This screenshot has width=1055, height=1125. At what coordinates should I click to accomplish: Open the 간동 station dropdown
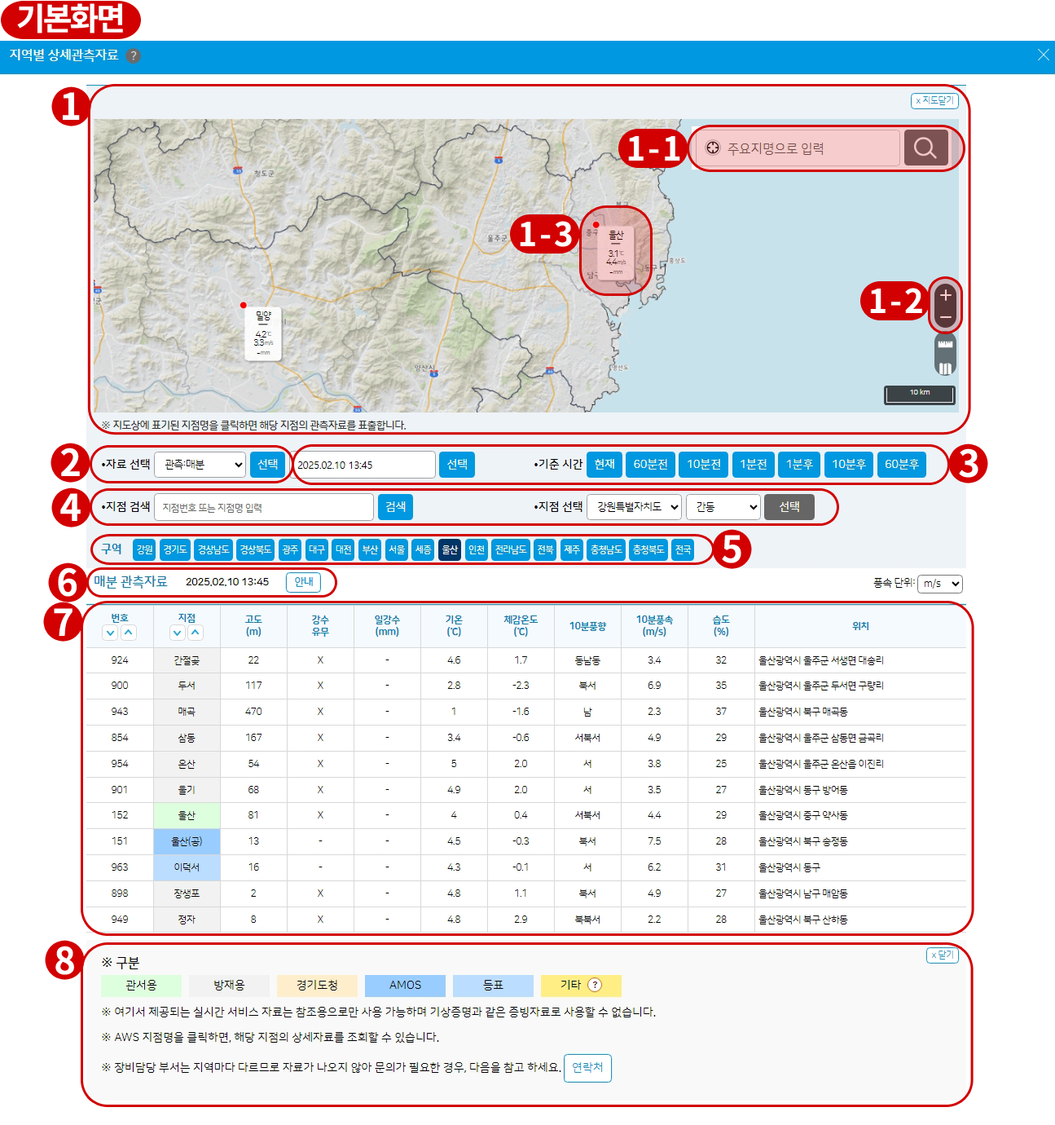tap(723, 507)
